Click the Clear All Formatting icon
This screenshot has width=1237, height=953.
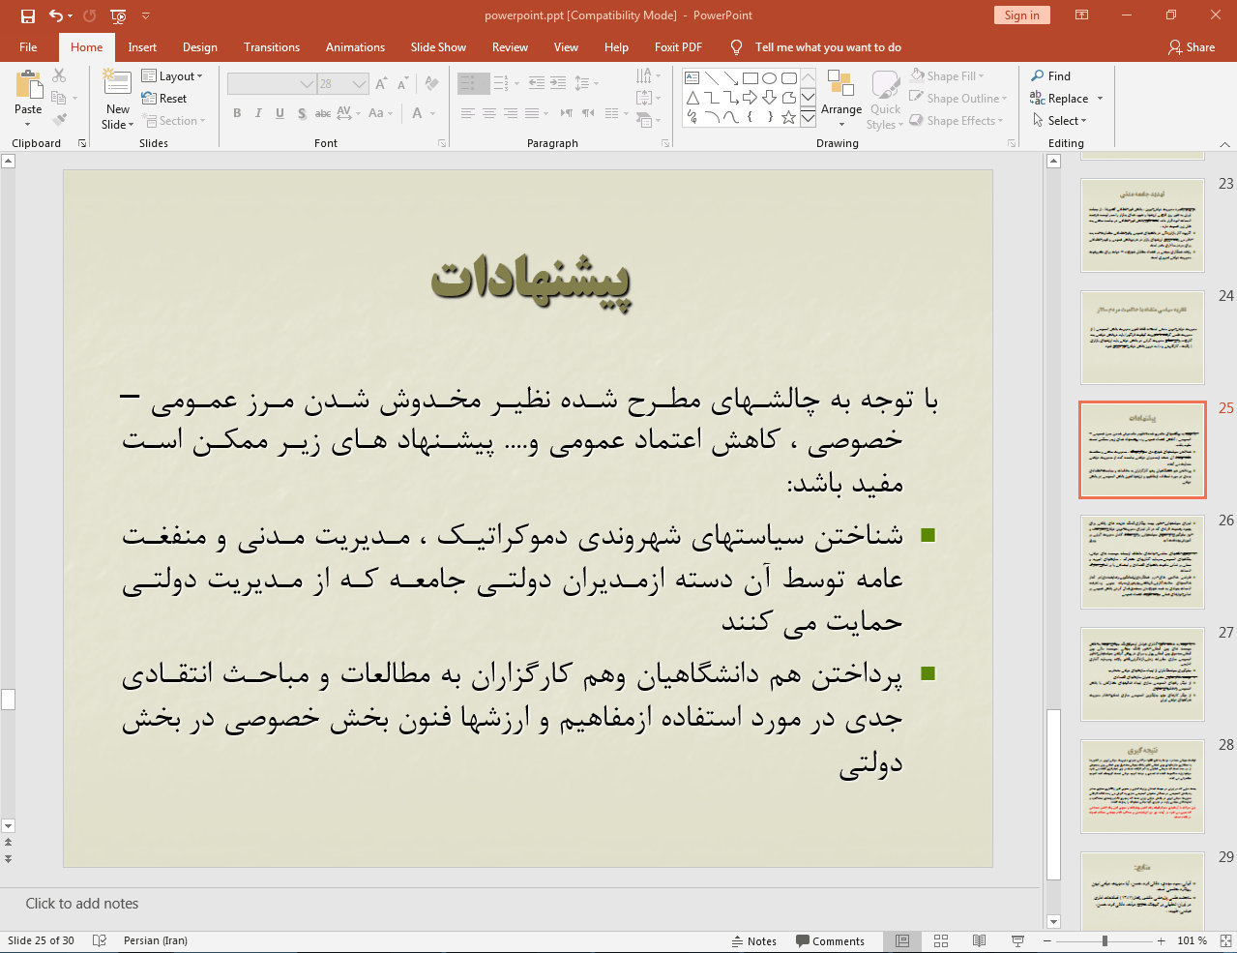[431, 84]
